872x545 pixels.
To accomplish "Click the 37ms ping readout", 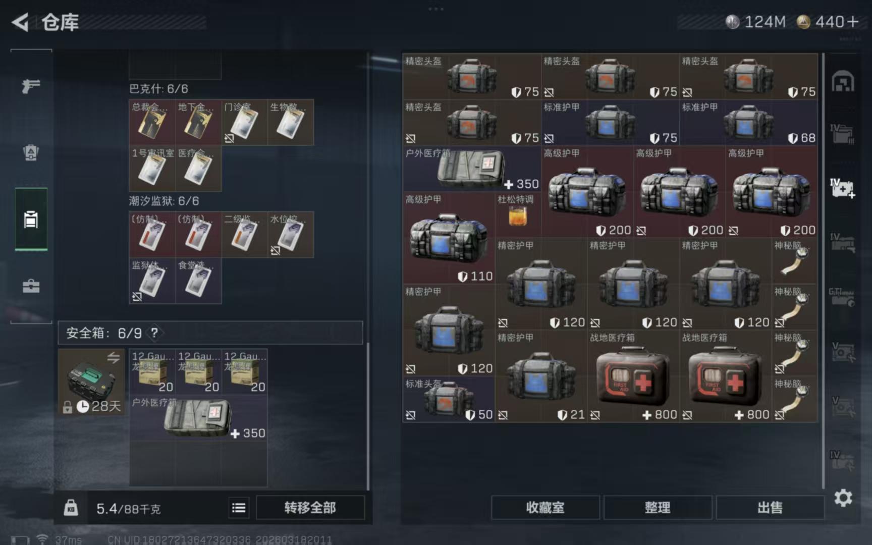I will click(x=69, y=540).
